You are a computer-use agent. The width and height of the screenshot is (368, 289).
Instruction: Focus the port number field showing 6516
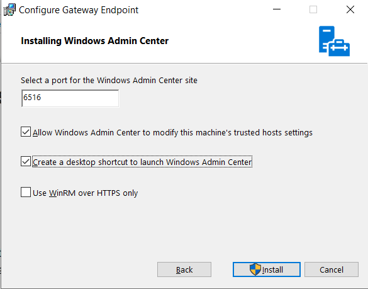pos(70,98)
